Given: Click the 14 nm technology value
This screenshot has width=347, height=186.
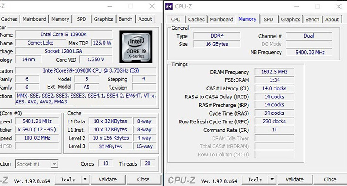Looking at the screenshot, I should pyautogui.click(x=28, y=59).
